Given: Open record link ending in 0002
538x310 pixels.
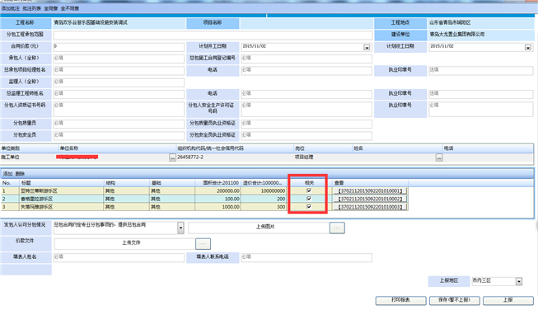Looking at the screenshot, I should [370, 199].
